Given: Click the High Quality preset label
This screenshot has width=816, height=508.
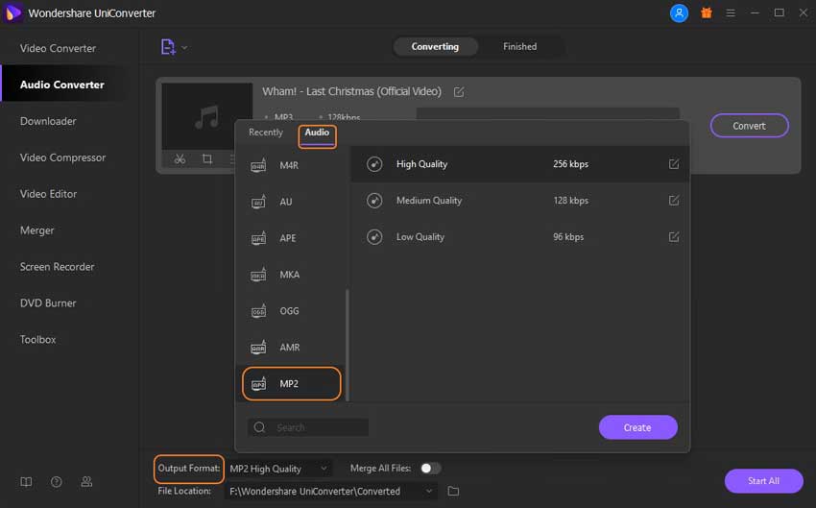Looking at the screenshot, I should (x=421, y=164).
